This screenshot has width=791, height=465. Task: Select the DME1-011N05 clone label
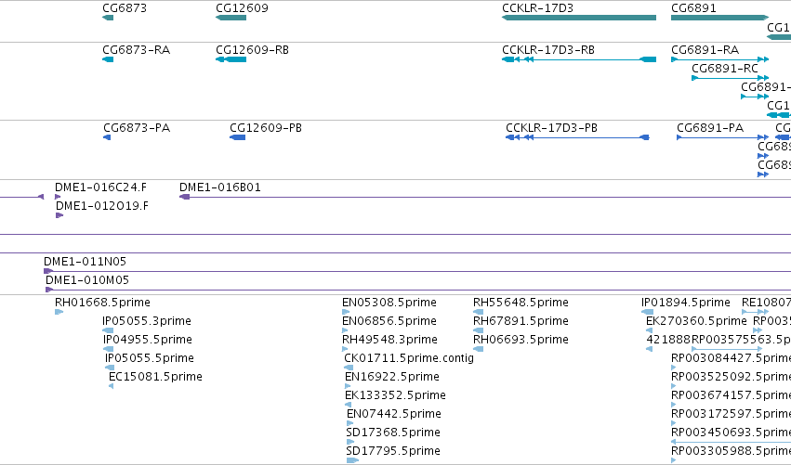[85, 262]
